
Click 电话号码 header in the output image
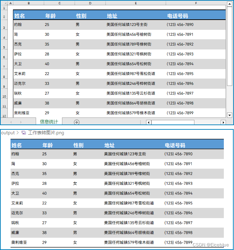click(175, 145)
